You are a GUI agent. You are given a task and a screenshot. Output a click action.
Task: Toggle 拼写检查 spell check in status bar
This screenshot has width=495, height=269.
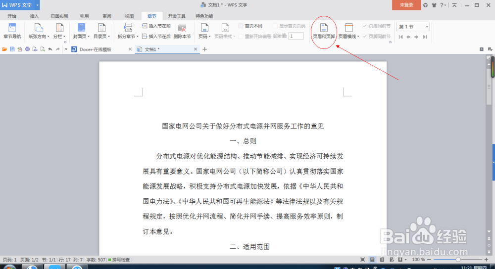(119, 260)
